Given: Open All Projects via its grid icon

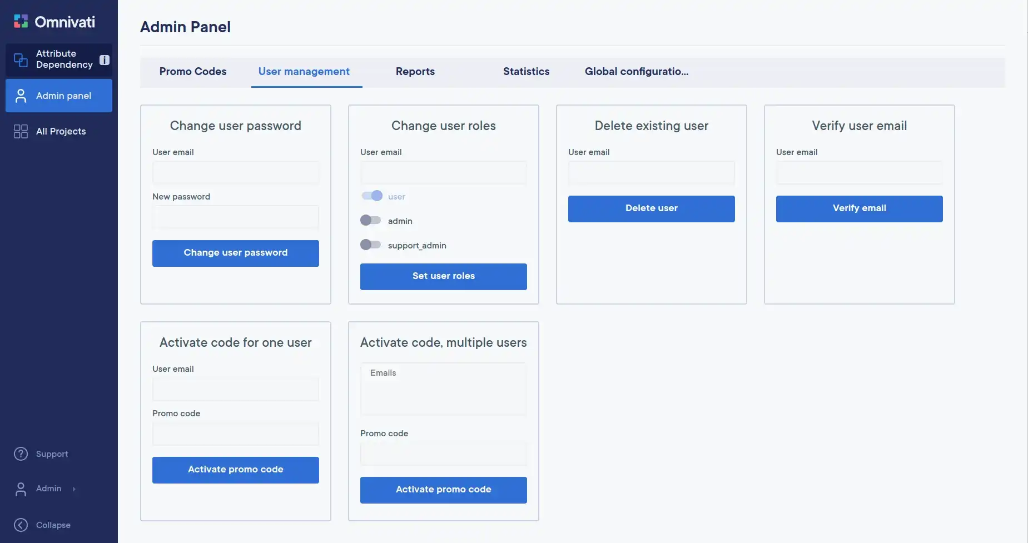Looking at the screenshot, I should point(21,131).
